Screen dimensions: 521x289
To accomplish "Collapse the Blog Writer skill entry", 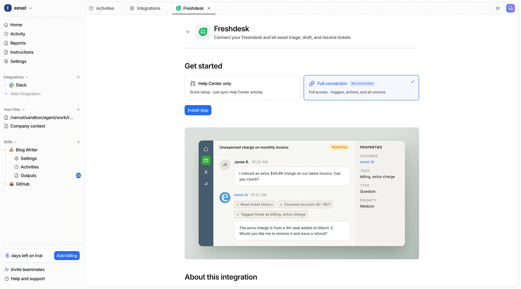I will click(x=5, y=149).
